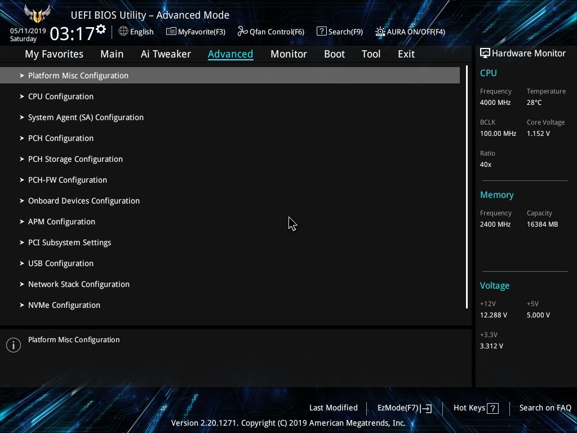
Task: Switch to the Tool tab
Action: [x=371, y=54]
